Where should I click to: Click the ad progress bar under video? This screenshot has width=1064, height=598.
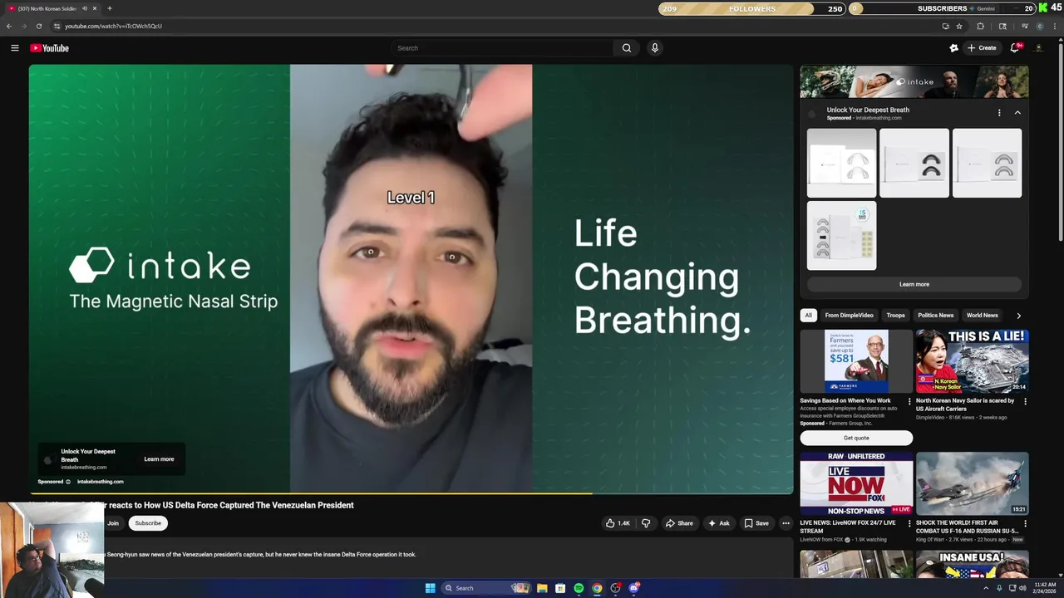pyautogui.click(x=411, y=493)
